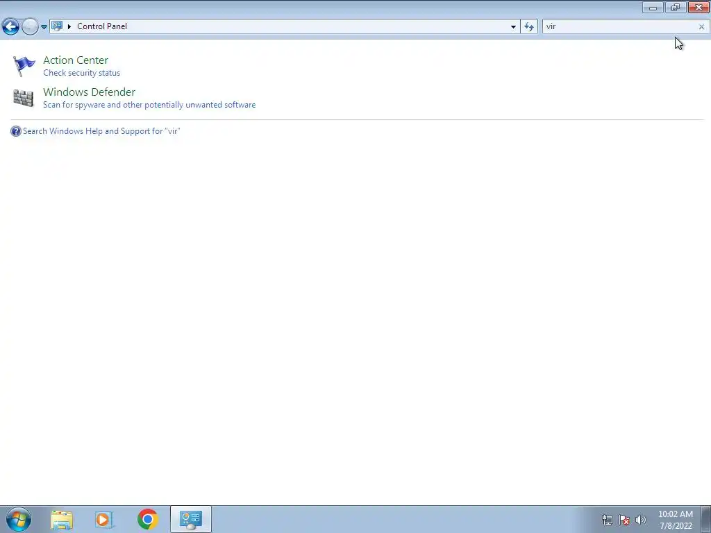Open Action Center flag in system tray
711x533 pixels.
pyautogui.click(x=624, y=520)
